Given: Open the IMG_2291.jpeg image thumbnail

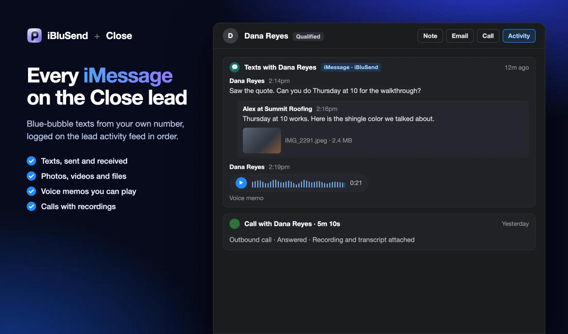Looking at the screenshot, I should (262, 140).
